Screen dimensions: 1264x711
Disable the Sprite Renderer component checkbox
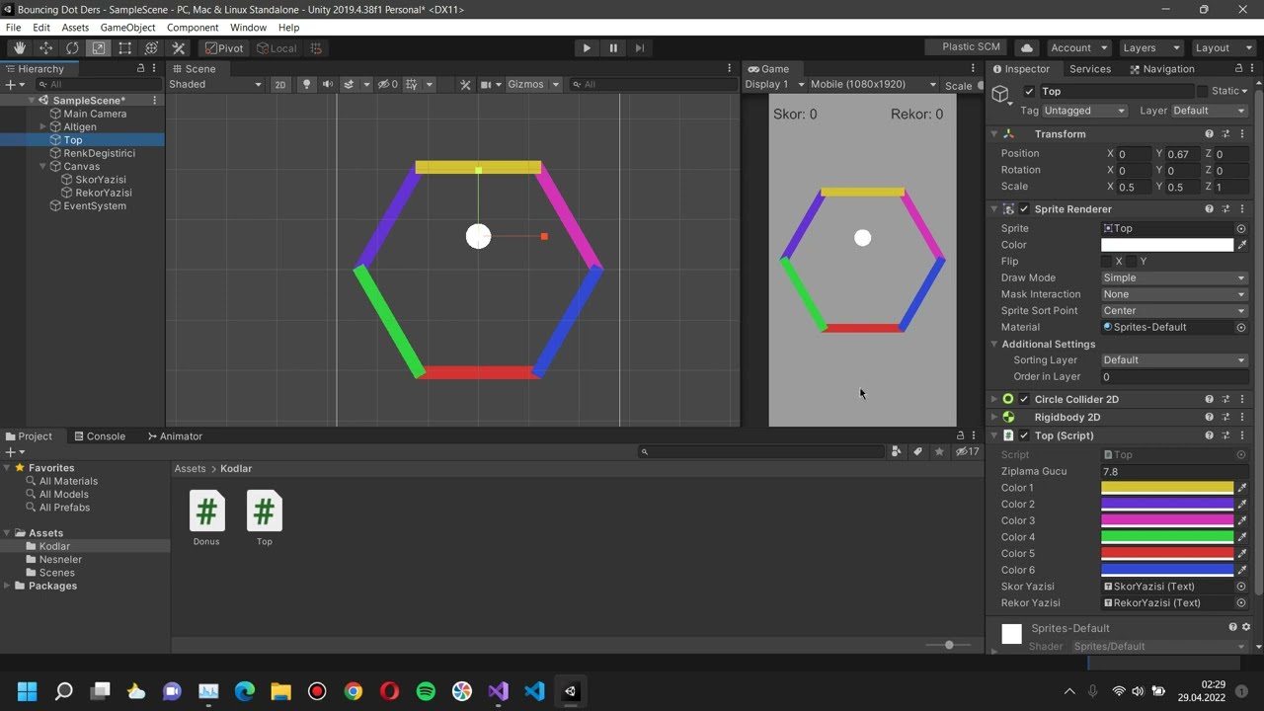pos(1024,209)
